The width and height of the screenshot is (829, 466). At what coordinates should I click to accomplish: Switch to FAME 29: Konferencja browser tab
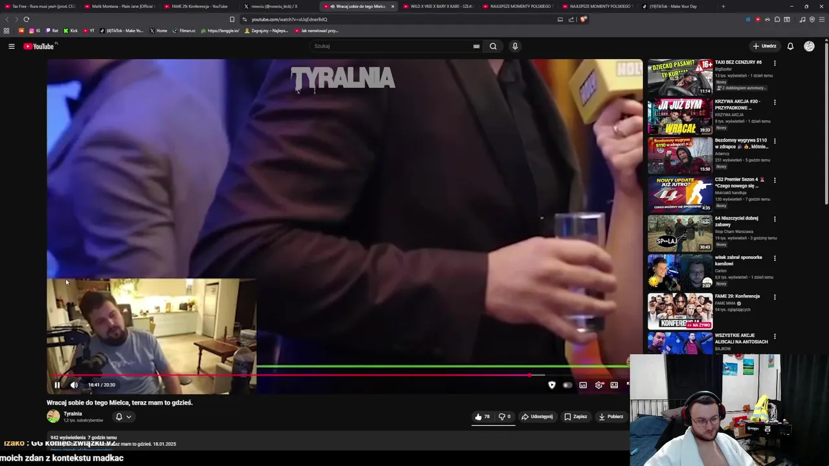point(199,6)
